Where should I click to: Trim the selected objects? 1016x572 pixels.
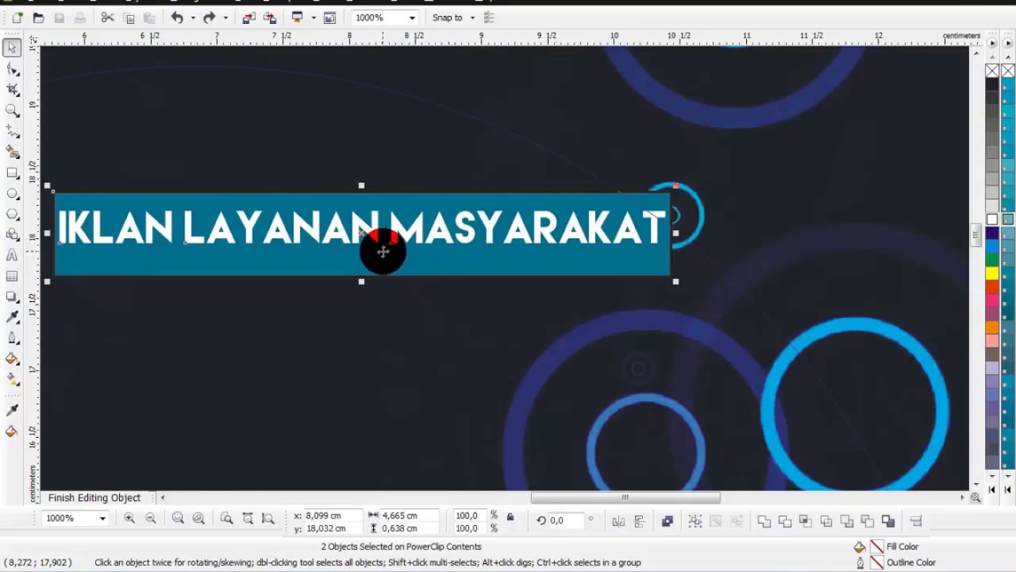tap(784, 521)
